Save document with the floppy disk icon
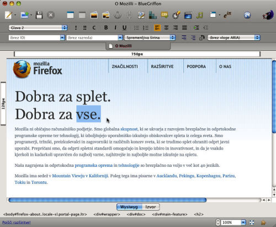Viewport: 276px width, 227px height. [x=39, y=15]
